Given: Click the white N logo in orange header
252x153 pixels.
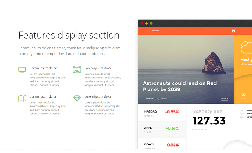Looking at the screenshot, I should coord(234,31).
